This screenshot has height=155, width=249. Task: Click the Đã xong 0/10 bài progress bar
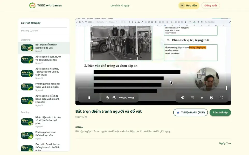point(44,28)
